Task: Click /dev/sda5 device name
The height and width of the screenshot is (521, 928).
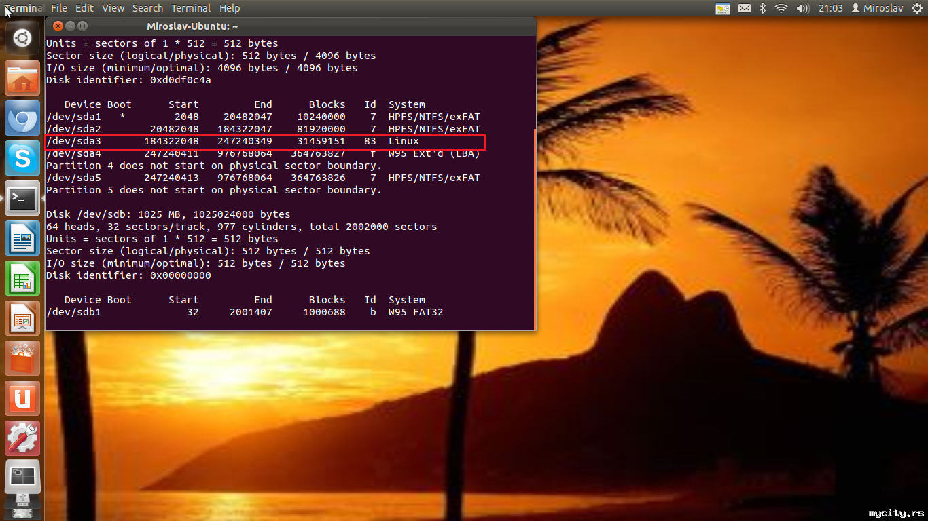Action: (x=73, y=178)
